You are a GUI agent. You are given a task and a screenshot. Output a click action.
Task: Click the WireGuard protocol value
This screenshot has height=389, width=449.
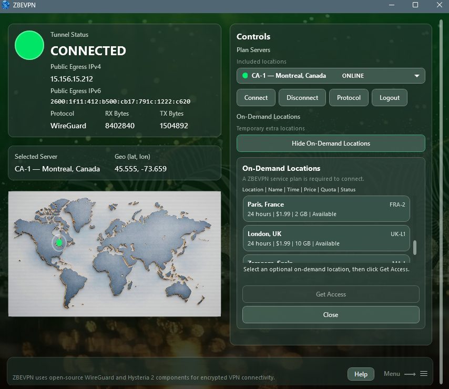point(68,126)
